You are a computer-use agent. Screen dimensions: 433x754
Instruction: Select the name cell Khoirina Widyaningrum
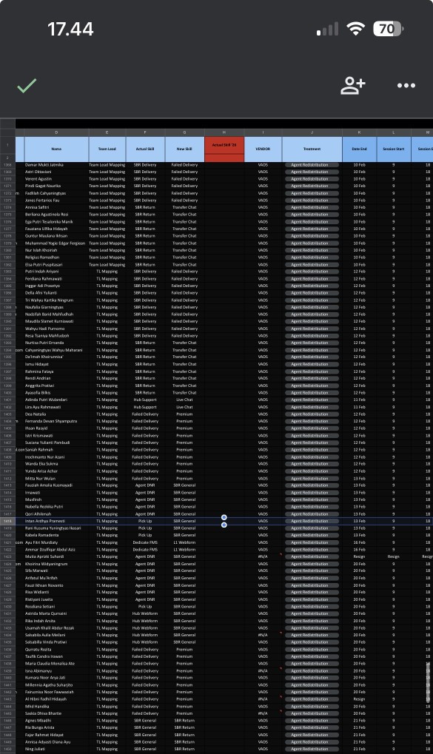pos(56,564)
